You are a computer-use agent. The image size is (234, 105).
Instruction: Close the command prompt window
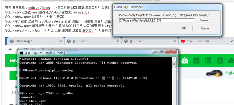[x=171, y=52]
